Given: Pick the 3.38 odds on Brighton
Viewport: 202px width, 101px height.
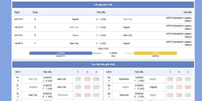Looking at the screenshot, I should [x=78, y=87].
